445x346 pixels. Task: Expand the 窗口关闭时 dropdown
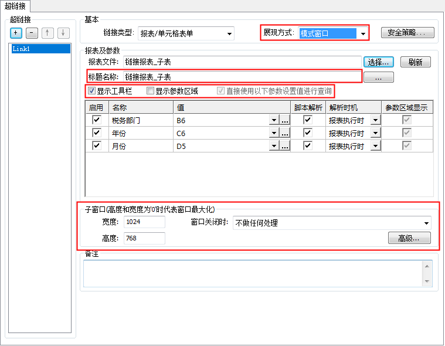coord(426,223)
